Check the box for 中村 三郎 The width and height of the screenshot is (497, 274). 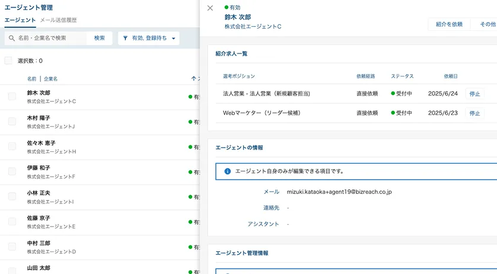click(x=12, y=247)
